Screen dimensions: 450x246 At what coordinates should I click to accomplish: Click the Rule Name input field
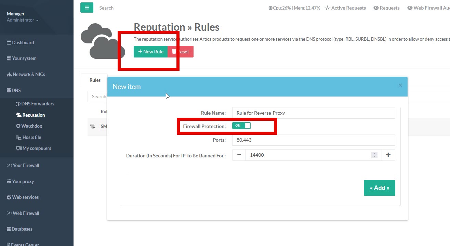313,113
